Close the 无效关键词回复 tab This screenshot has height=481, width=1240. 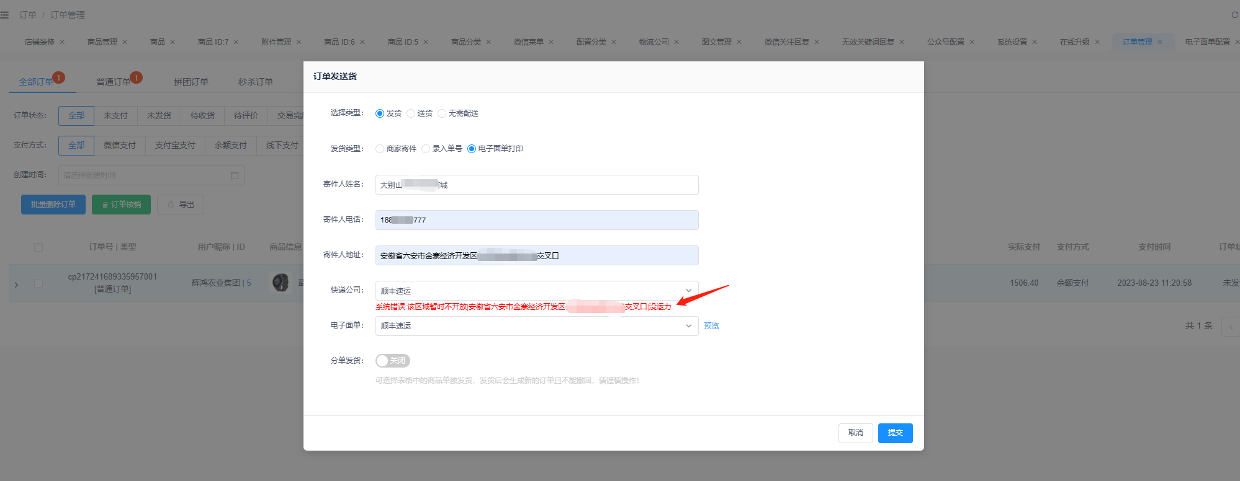point(902,42)
